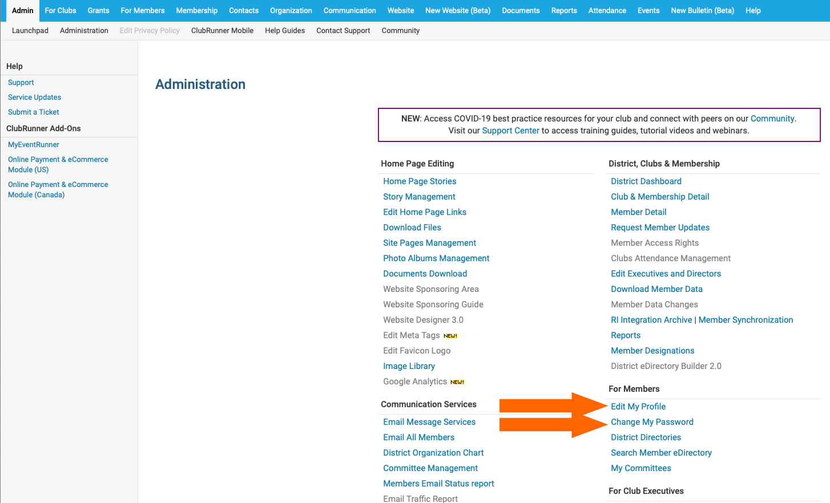Visit the Community link in the COVID-19 notice
This screenshot has width=830, height=503.
[x=772, y=118]
